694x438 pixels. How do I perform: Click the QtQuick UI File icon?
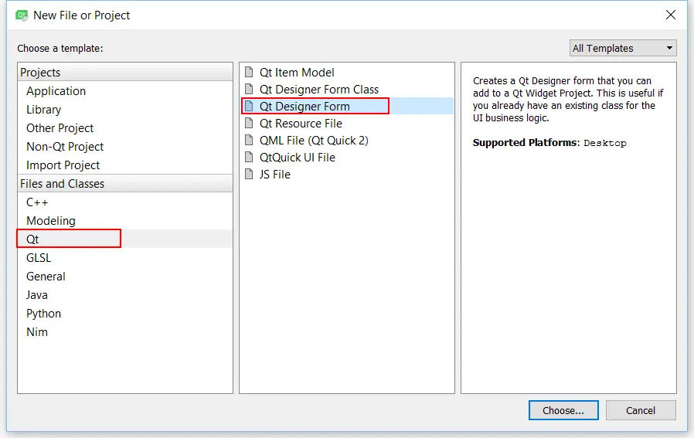tap(249, 158)
